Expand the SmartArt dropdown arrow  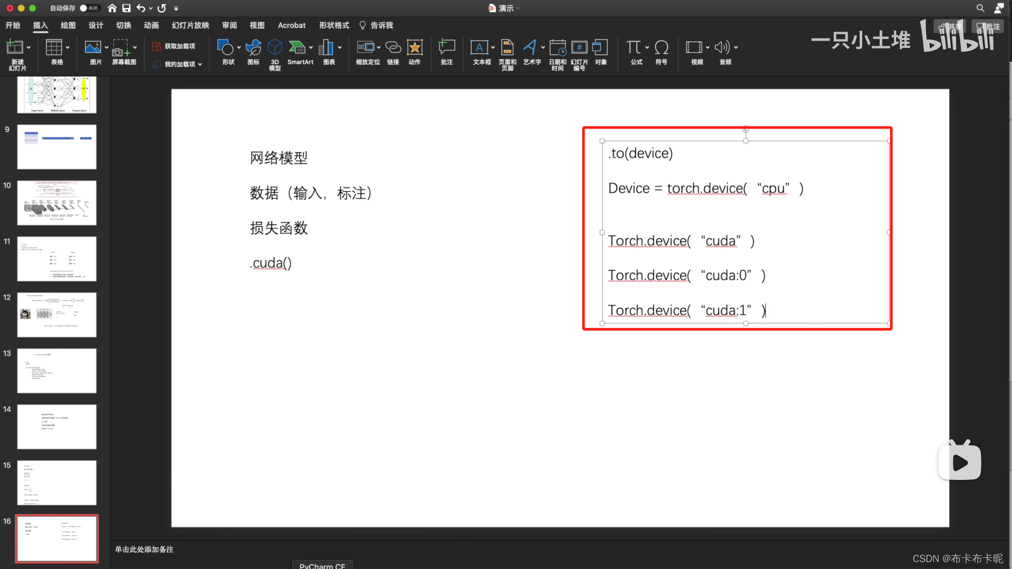[x=311, y=47]
